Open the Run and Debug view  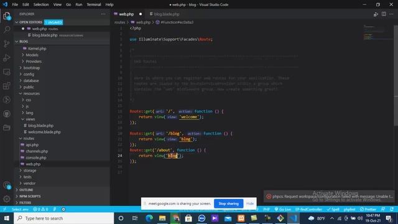point(7,58)
